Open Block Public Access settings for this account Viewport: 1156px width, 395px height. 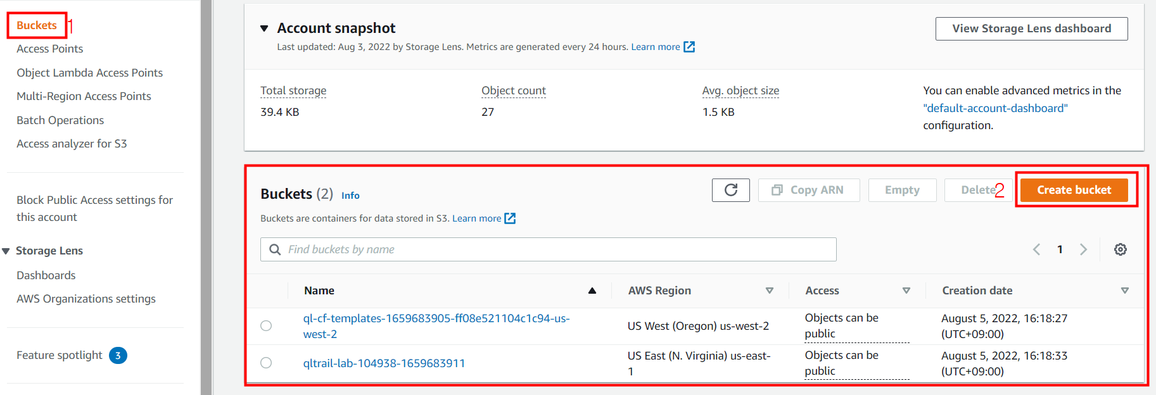95,208
